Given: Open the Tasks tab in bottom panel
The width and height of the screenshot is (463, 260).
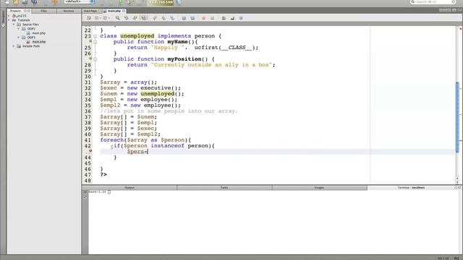Looking at the screenshot, I should tap(224, 188).
